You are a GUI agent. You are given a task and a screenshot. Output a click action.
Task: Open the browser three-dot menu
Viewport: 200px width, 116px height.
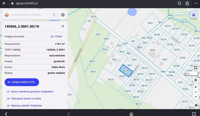(196, 3)
